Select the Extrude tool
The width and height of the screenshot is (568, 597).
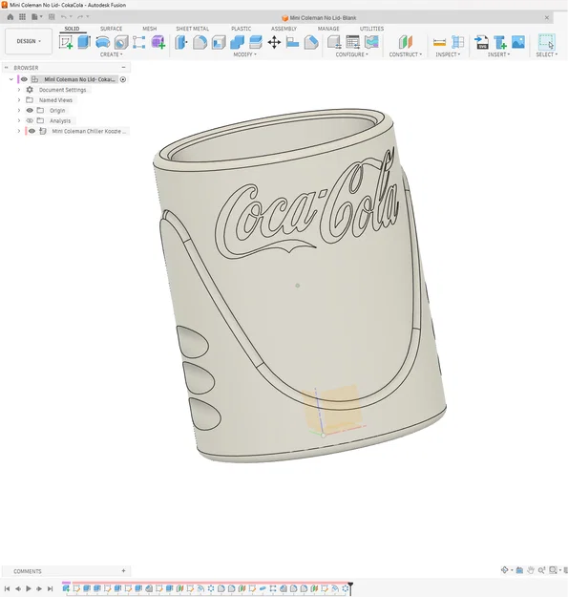(84, 42)
